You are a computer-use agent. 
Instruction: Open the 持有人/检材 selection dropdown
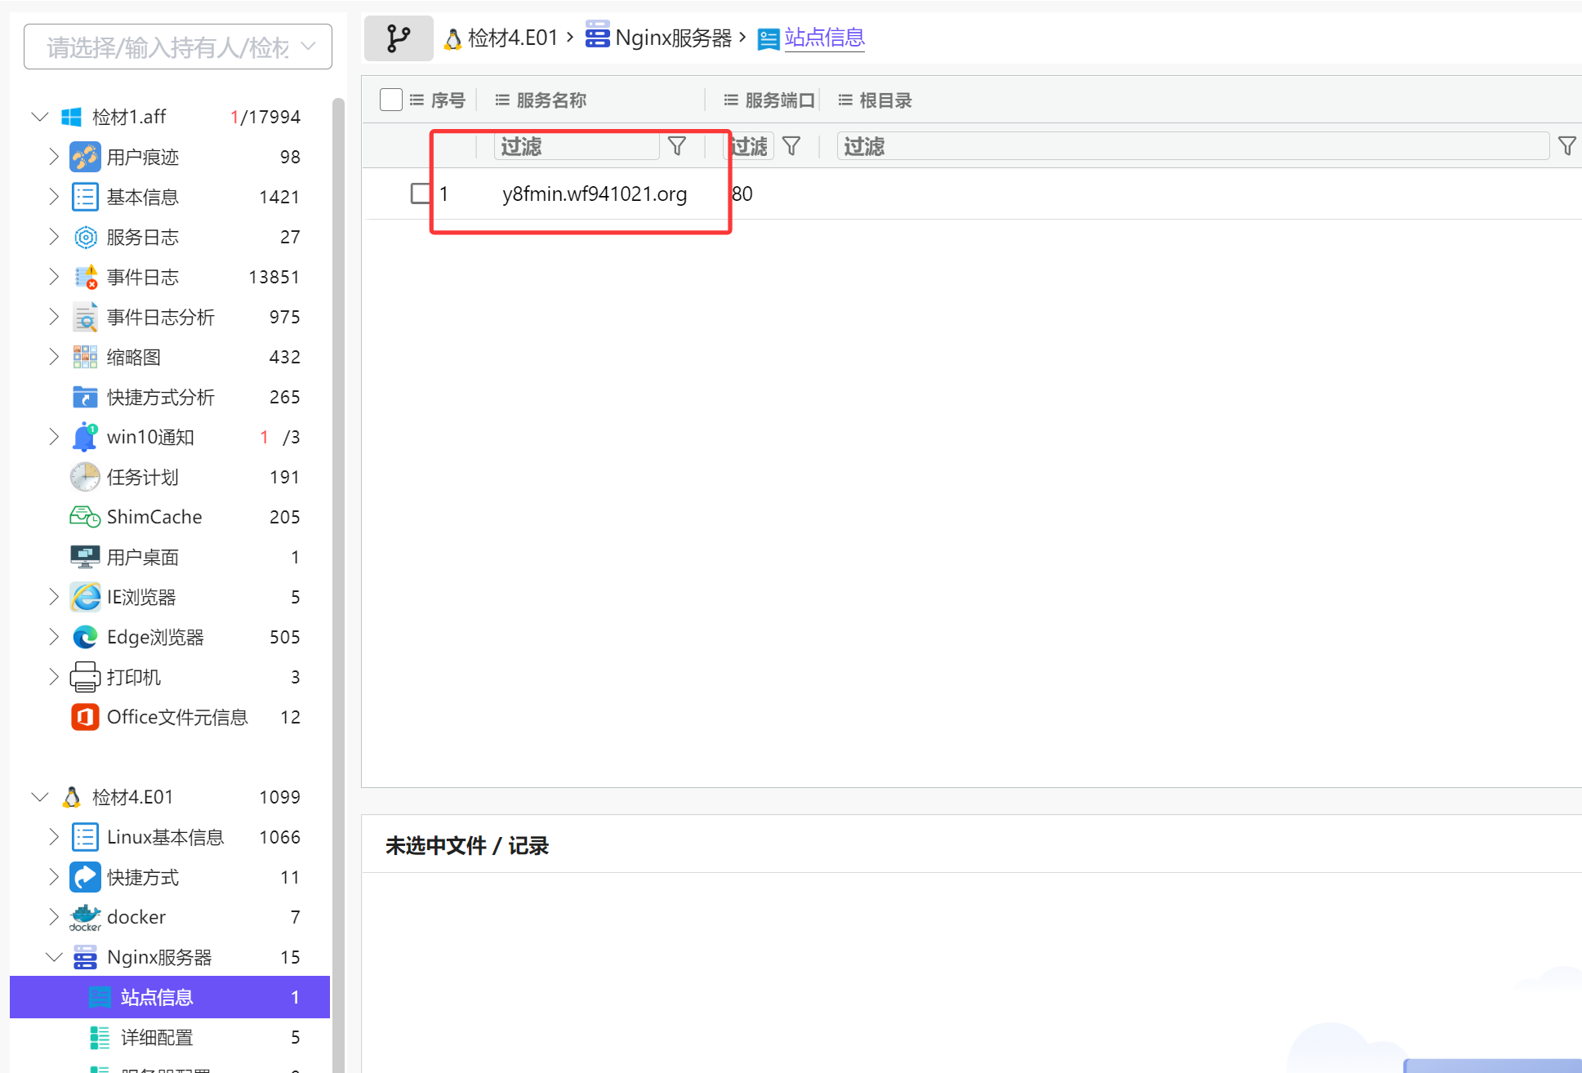(x=177, y=47)
